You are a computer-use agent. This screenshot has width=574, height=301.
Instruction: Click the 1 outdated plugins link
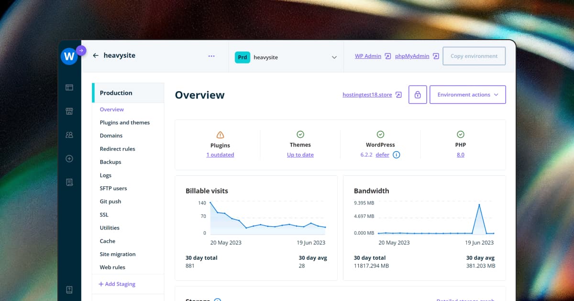[x=220, y=155]
